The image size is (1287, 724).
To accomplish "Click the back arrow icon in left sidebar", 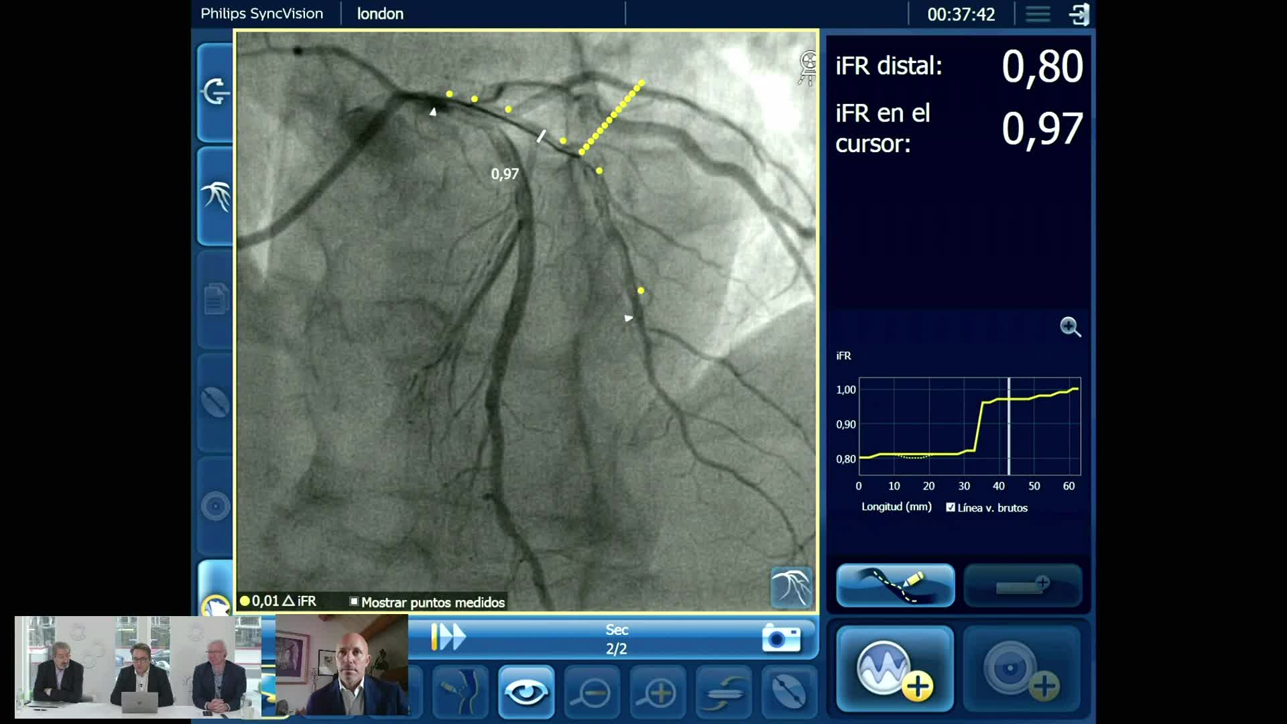I will click(x=215, y=92).
